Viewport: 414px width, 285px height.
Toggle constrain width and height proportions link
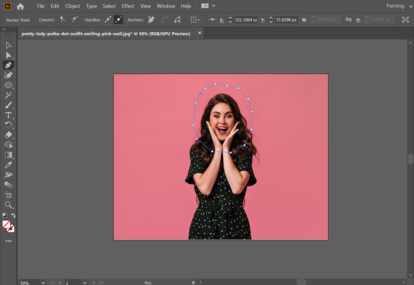coord(348,20)
